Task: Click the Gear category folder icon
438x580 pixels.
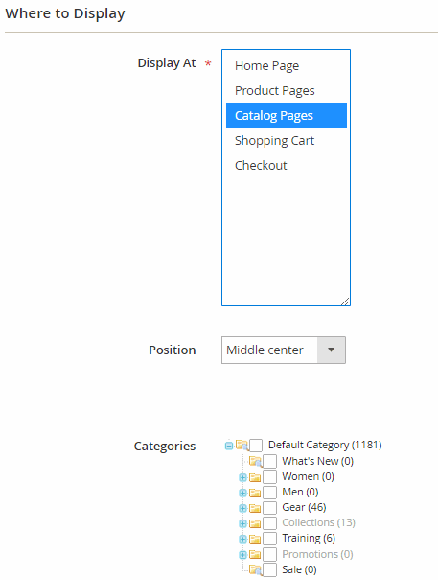Action: click(255, 508)
